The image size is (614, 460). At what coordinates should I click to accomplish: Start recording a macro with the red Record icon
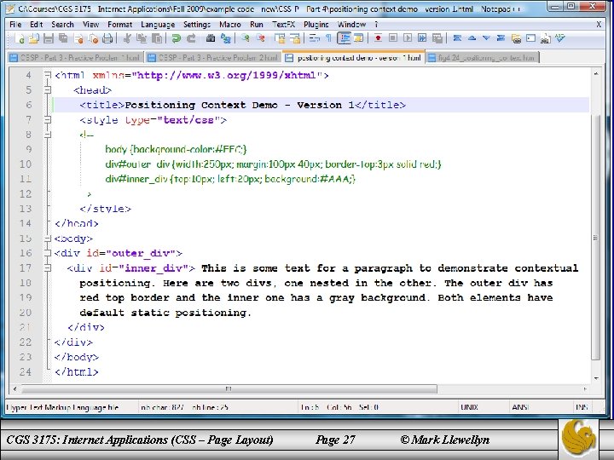pyautogui.click(x=379, y=39)
